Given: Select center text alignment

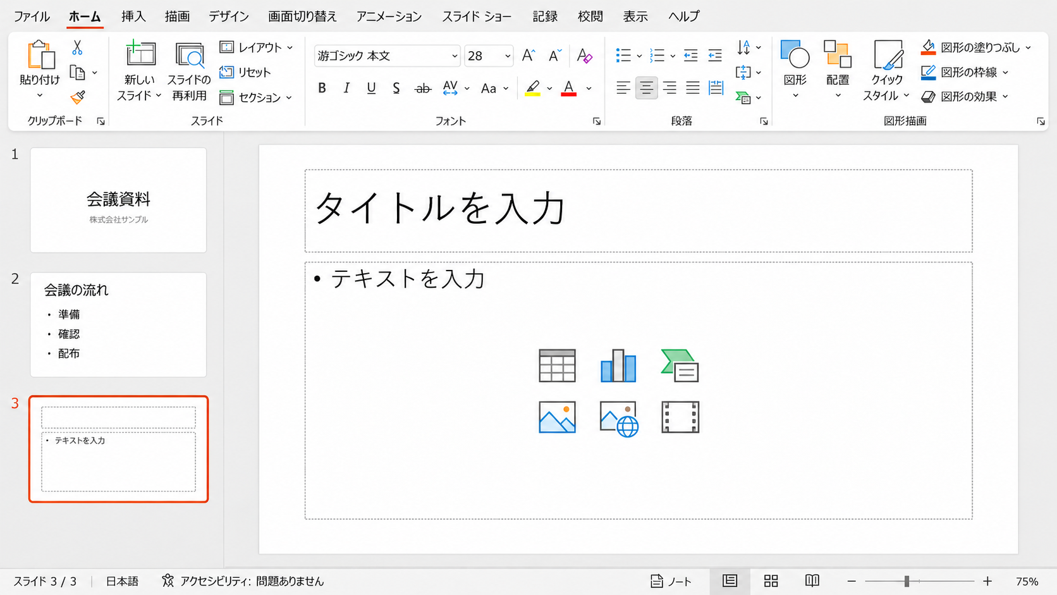Looking at the screenshot, I should [646, 88].
